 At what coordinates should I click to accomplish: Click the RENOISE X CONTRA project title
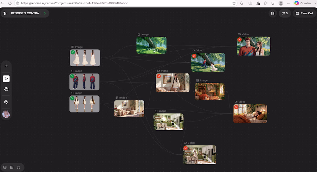25,13
